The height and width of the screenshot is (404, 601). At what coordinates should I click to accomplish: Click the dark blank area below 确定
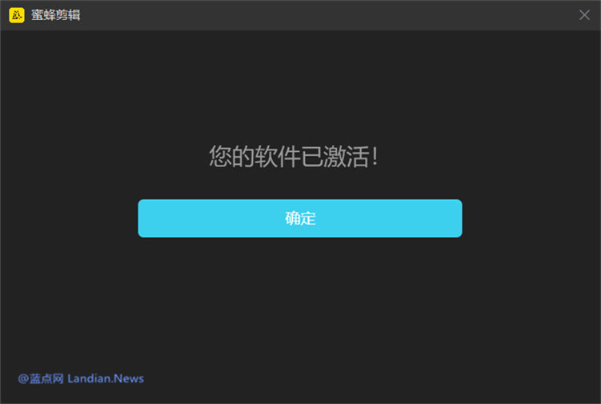[300, 312]
